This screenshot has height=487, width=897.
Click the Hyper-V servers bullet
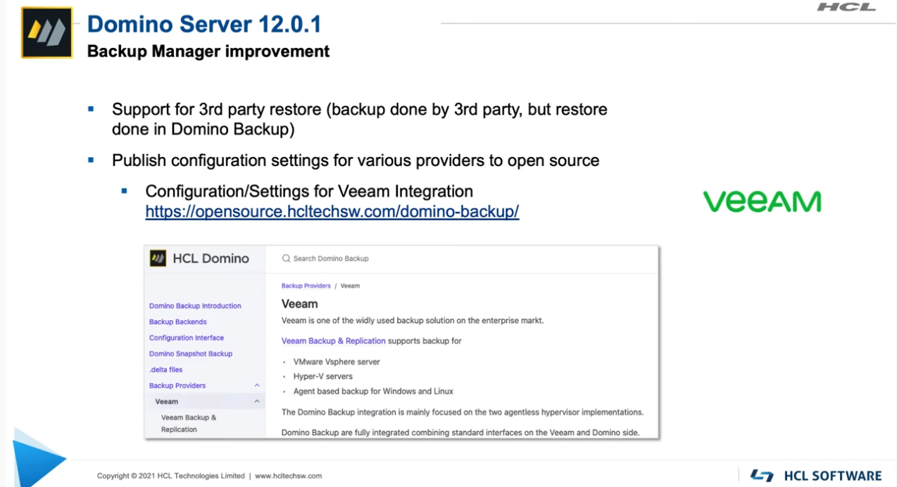pyautogui.click(x=323, y=377)
